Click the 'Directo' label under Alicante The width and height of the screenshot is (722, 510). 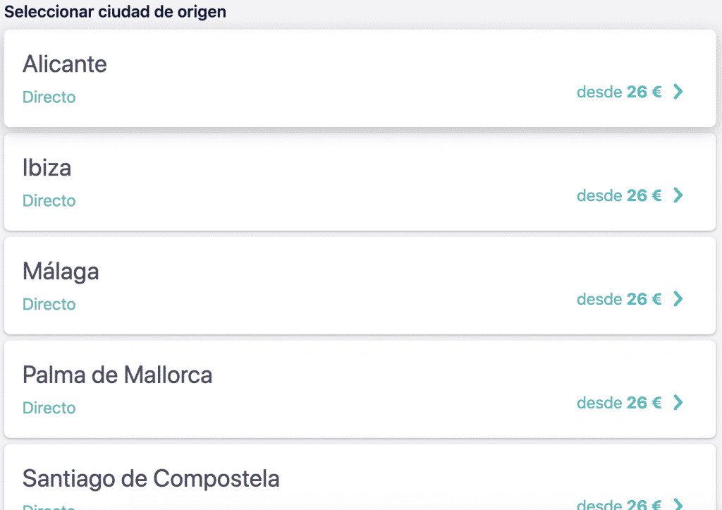[49, 97]
